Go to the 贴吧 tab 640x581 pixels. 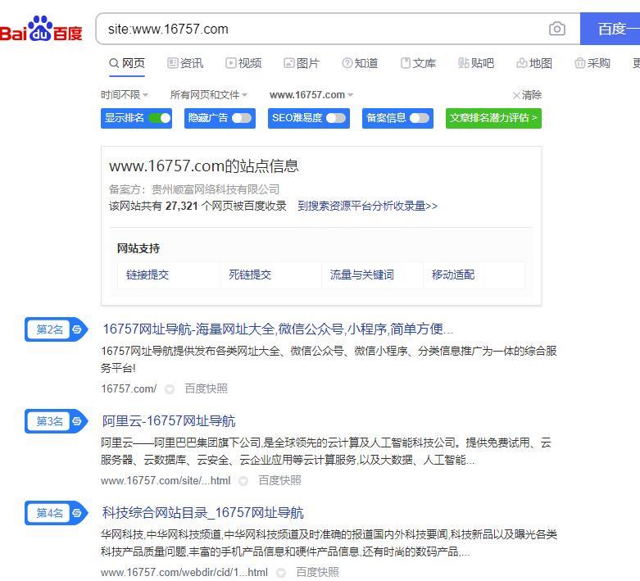(x=476, y=63)
